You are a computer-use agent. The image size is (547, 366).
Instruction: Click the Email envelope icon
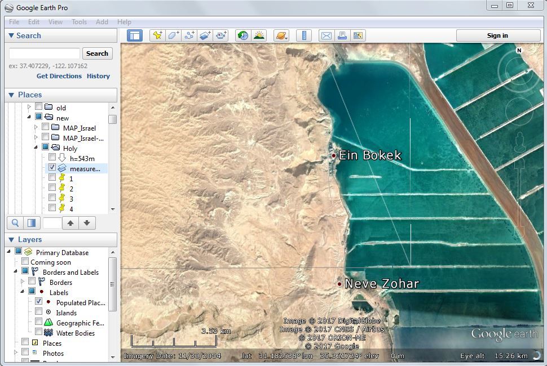coord(327,35)
